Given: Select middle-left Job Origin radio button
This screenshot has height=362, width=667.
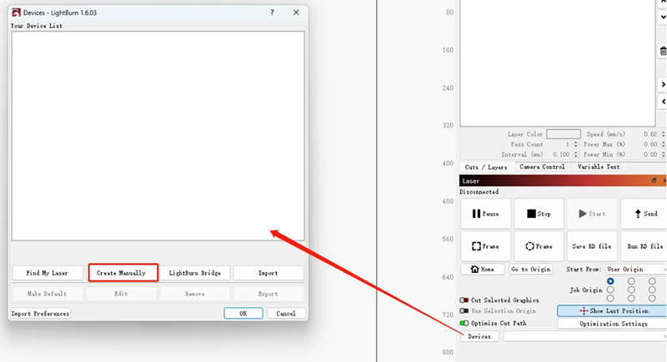Looking at the screenshot, I should point(610,290).
